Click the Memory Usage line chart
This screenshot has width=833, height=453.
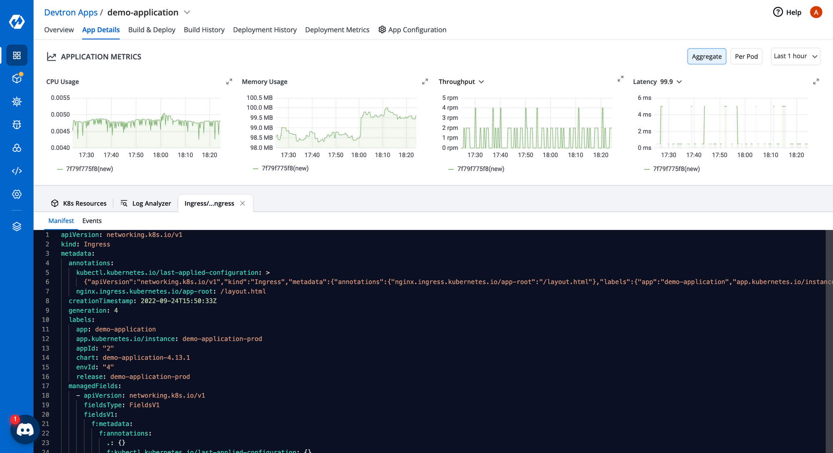[x=346, y=123]
